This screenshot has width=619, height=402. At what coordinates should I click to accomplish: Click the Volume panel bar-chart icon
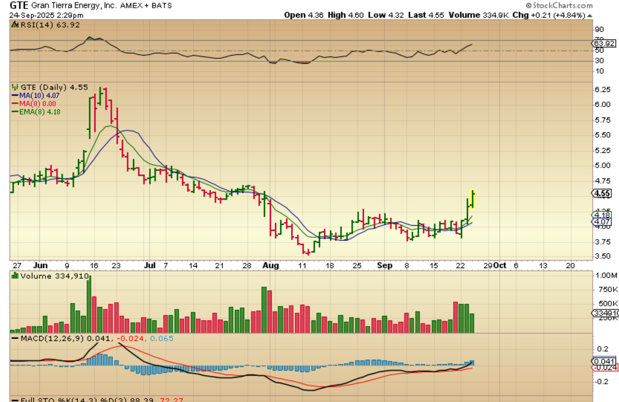click(15, 275)
